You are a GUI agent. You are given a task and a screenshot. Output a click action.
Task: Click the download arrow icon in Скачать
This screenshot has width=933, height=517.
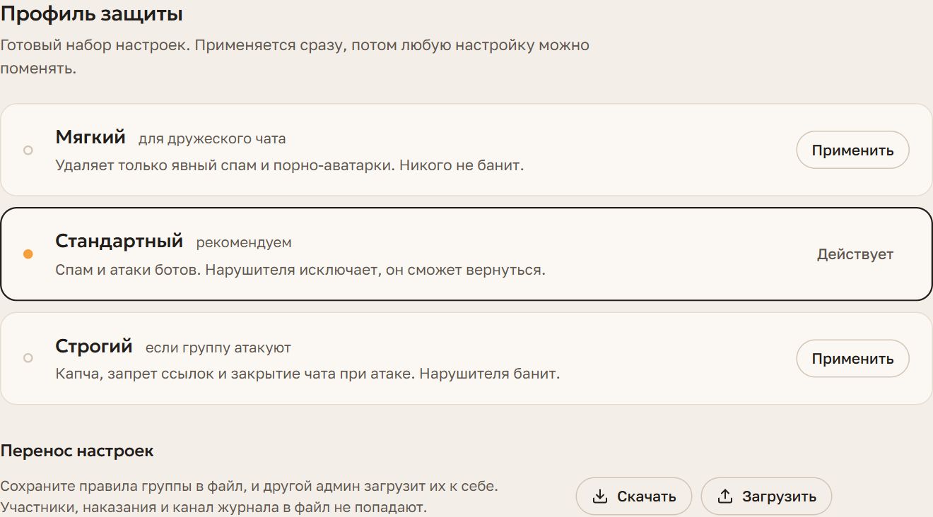click(600, 497)
